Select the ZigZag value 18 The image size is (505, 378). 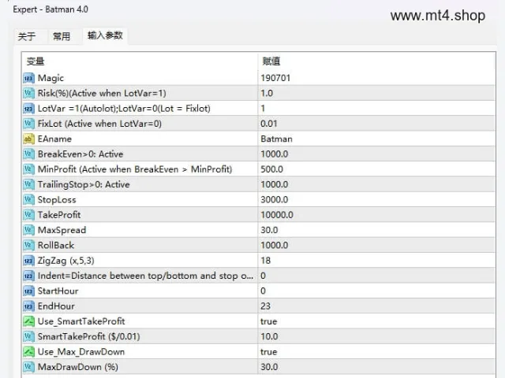coord(265,261)
